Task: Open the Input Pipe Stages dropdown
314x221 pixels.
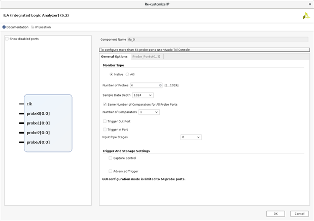Action: 191,137
